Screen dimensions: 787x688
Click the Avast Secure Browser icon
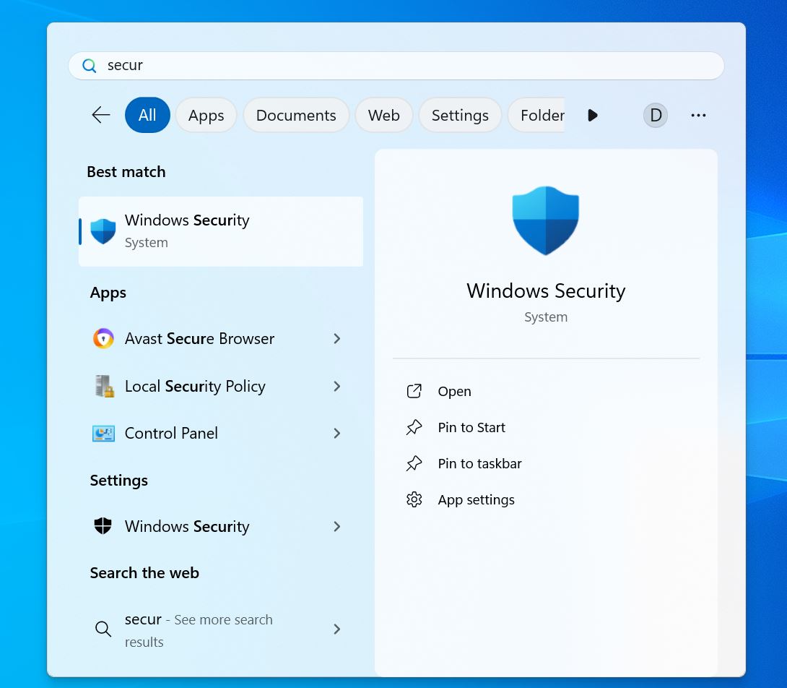pyautogui.click(x=103, y=338)
